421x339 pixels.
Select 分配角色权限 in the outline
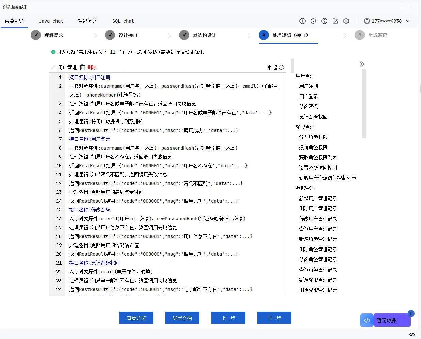point(313,137)
